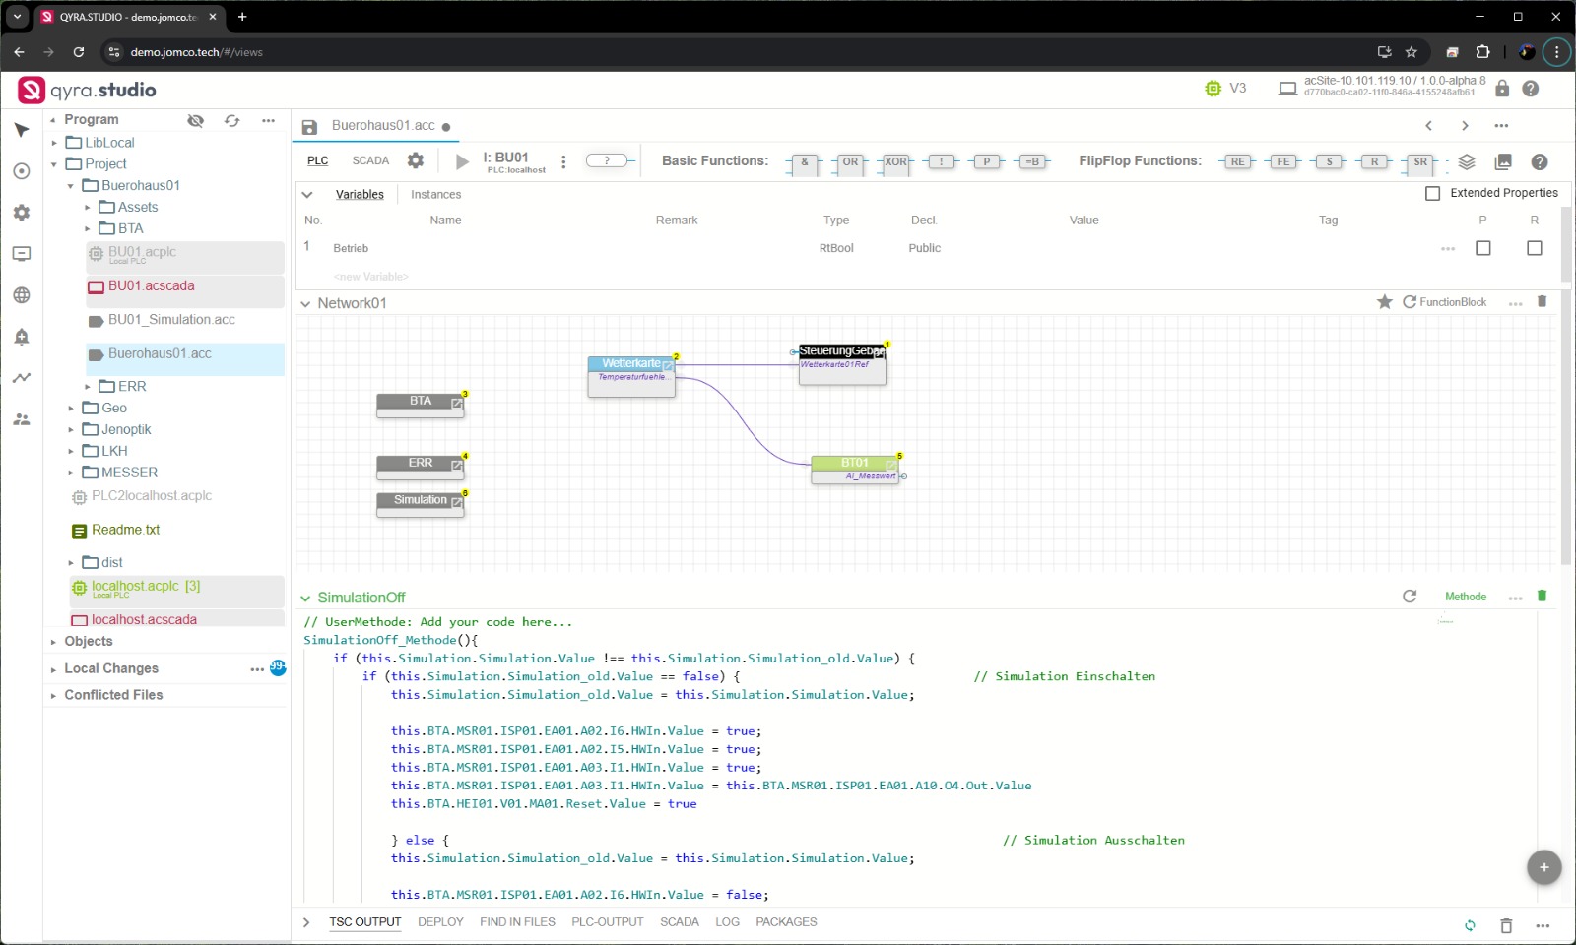This screenshot has height=945, width=1576.
Task: Expand the Jenoptik folder
Action: coord(71,430)
